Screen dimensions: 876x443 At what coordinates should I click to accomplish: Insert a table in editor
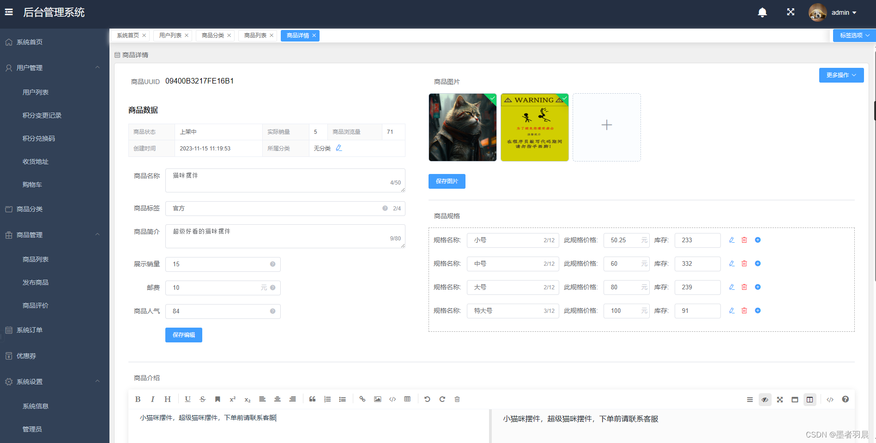[x=407, y=399]
